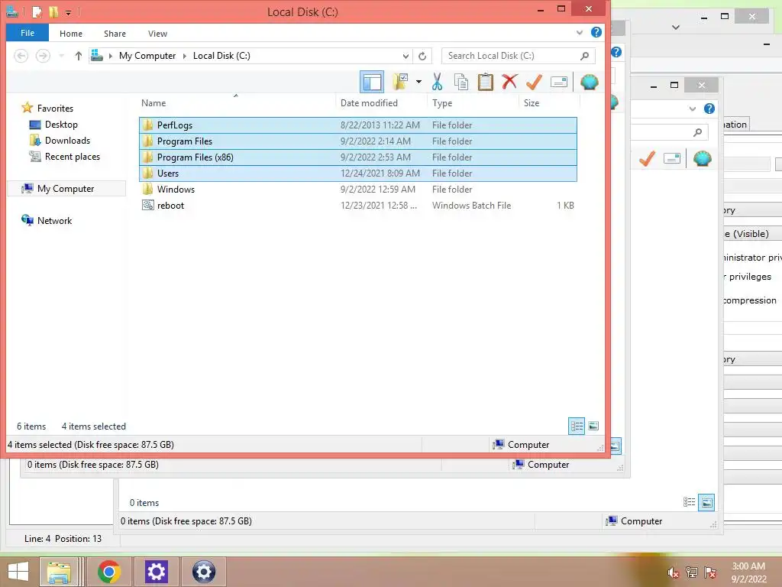Click rename icon in the background window
The width and height of the screenshot is (782, 587).
click(672, 159)
